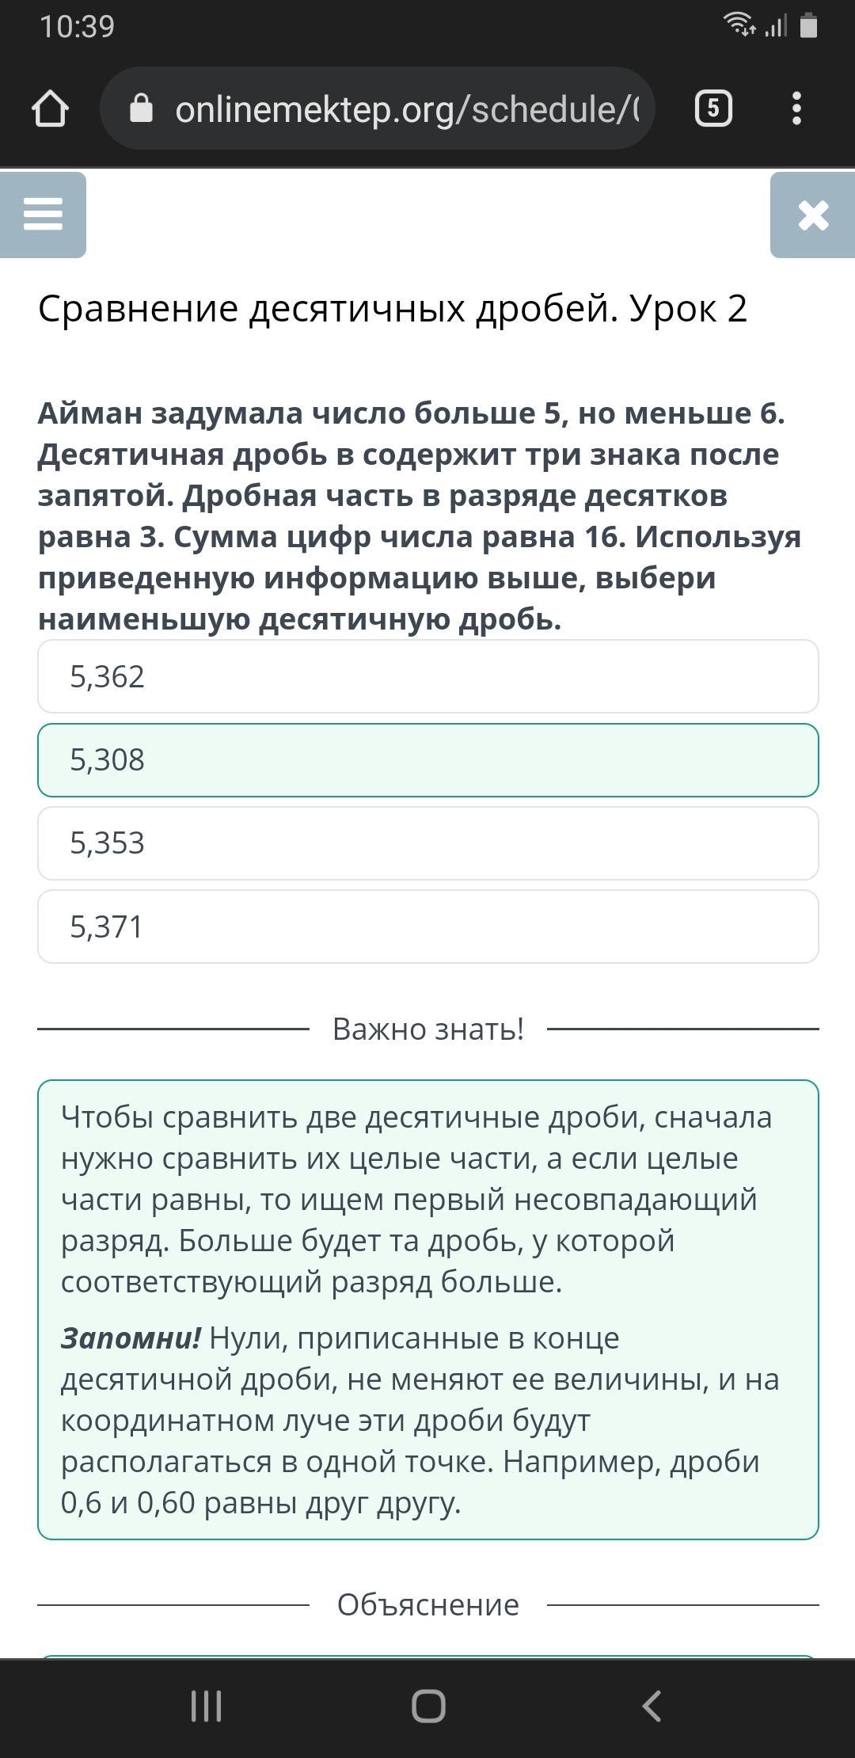The width and height of the screenshot is (855, 1758).
Task: Tap the browser home icon
Action: pyautogui.click(x=50, y=108)
